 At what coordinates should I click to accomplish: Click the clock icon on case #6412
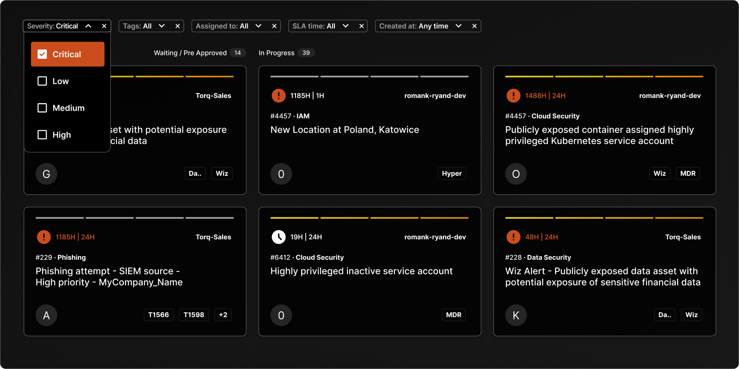click(279, 237)
